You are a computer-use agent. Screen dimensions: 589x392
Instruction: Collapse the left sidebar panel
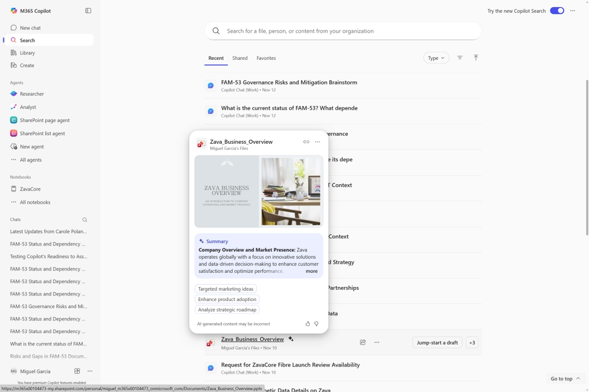click(x=88, y=10)
